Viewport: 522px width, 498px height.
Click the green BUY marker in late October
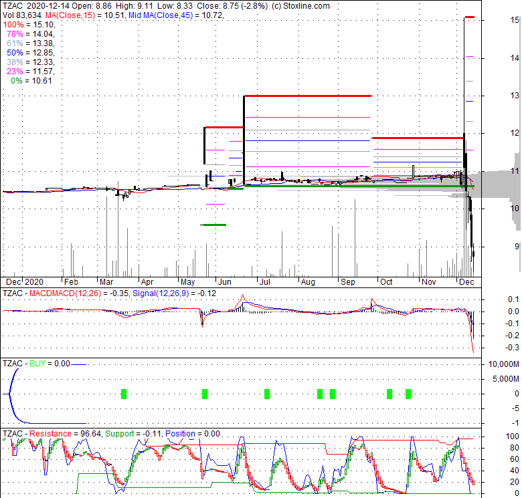click(x=408, y=394)
